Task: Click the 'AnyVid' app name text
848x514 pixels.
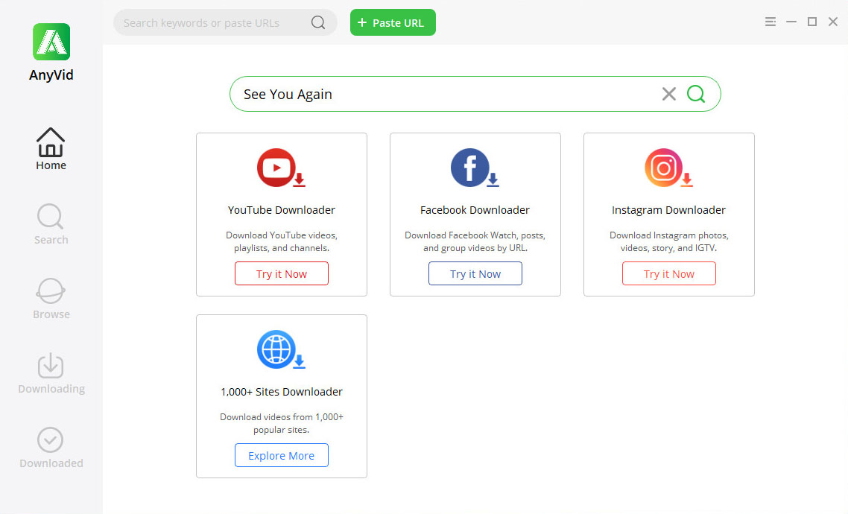Action: point(51,74)
